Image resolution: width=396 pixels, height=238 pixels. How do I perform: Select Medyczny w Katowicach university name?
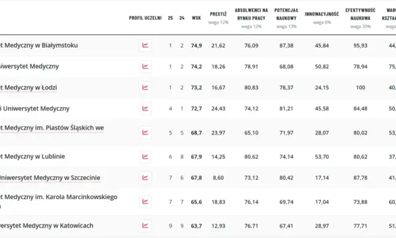coord(46,226)
